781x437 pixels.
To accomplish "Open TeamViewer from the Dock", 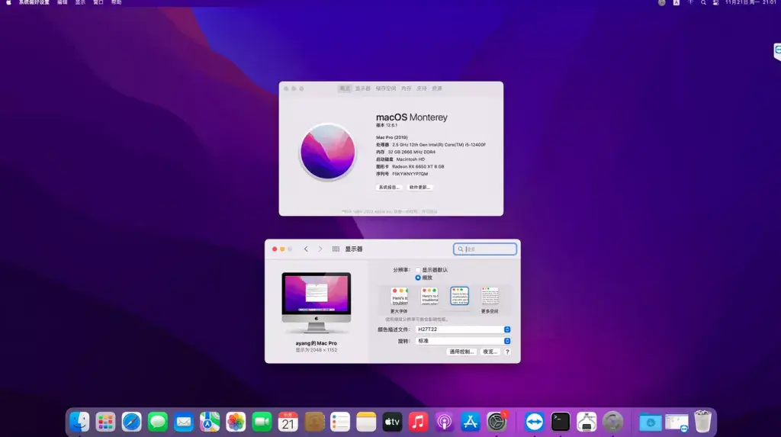I will [534, 422].
